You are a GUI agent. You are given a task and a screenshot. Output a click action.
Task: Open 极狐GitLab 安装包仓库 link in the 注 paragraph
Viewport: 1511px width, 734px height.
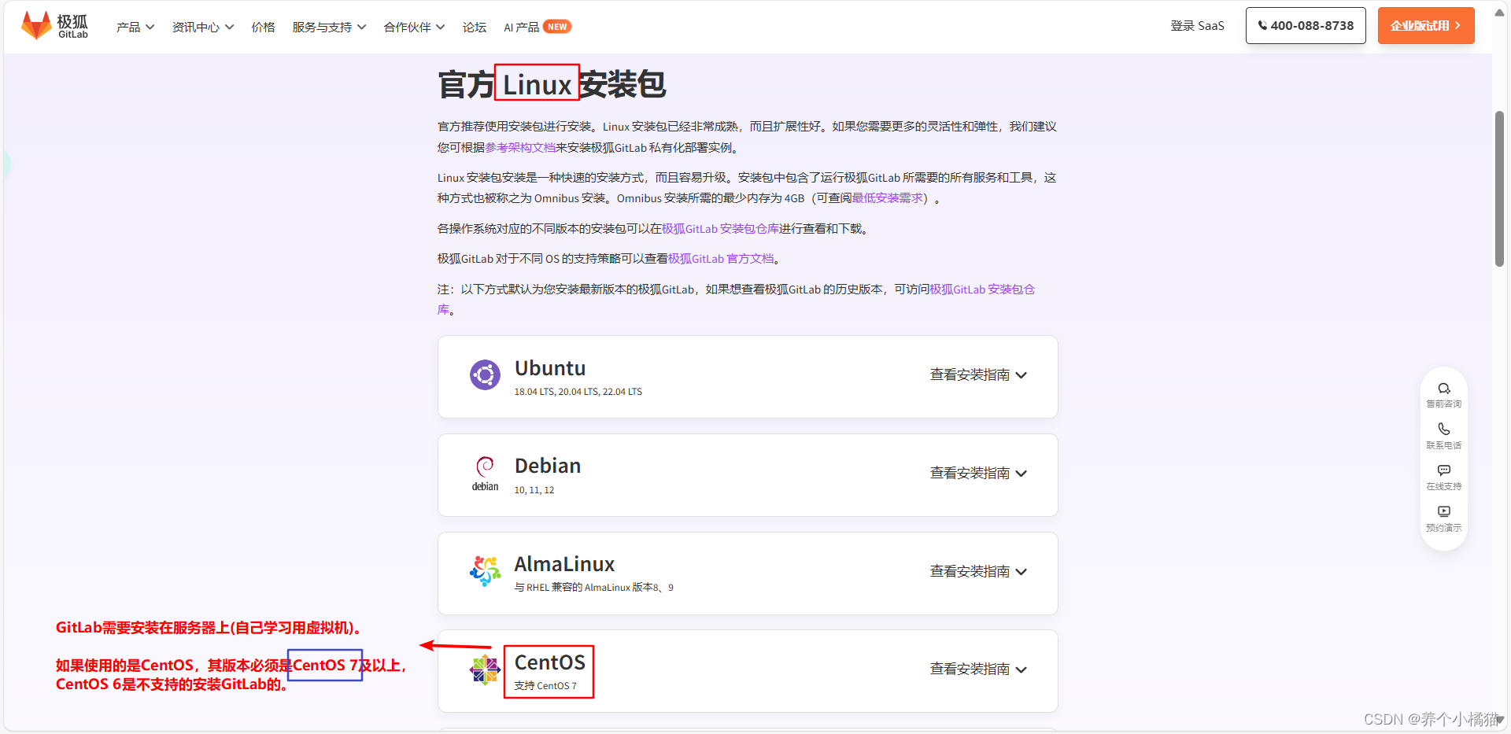[982, 290]
